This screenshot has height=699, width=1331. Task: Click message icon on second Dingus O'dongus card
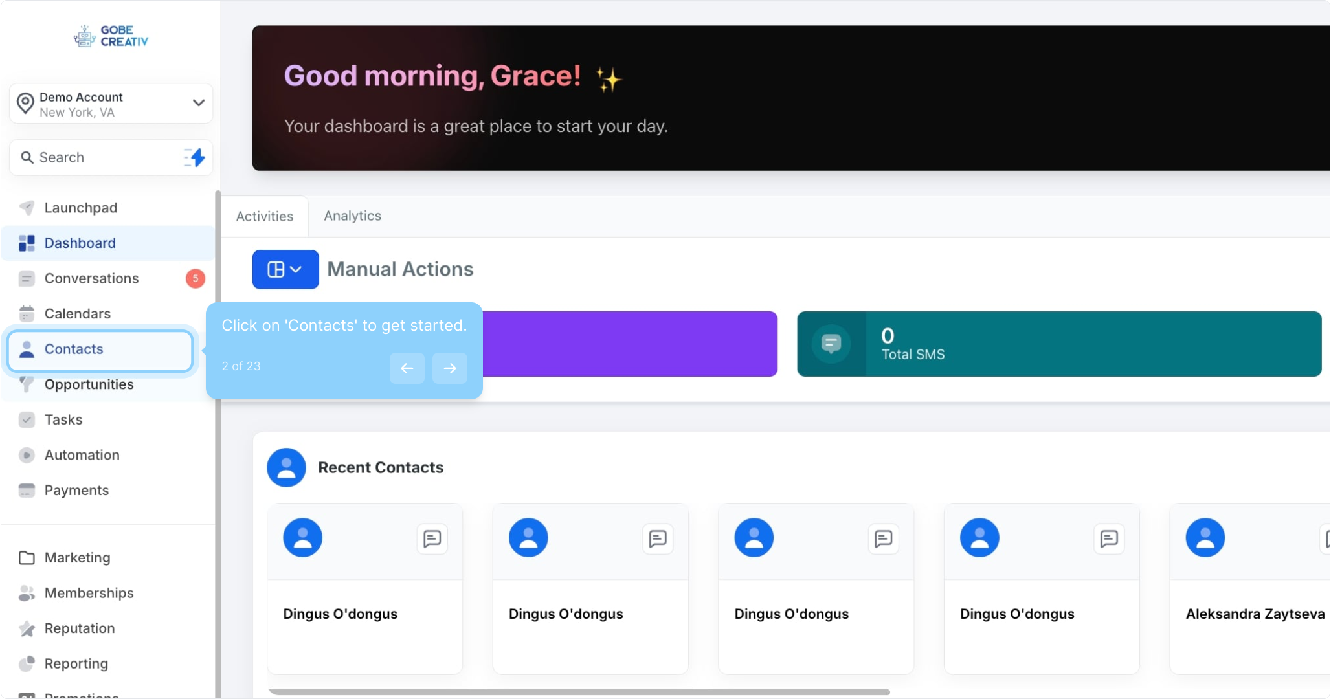pyautogui.click(x=658, y=538)
